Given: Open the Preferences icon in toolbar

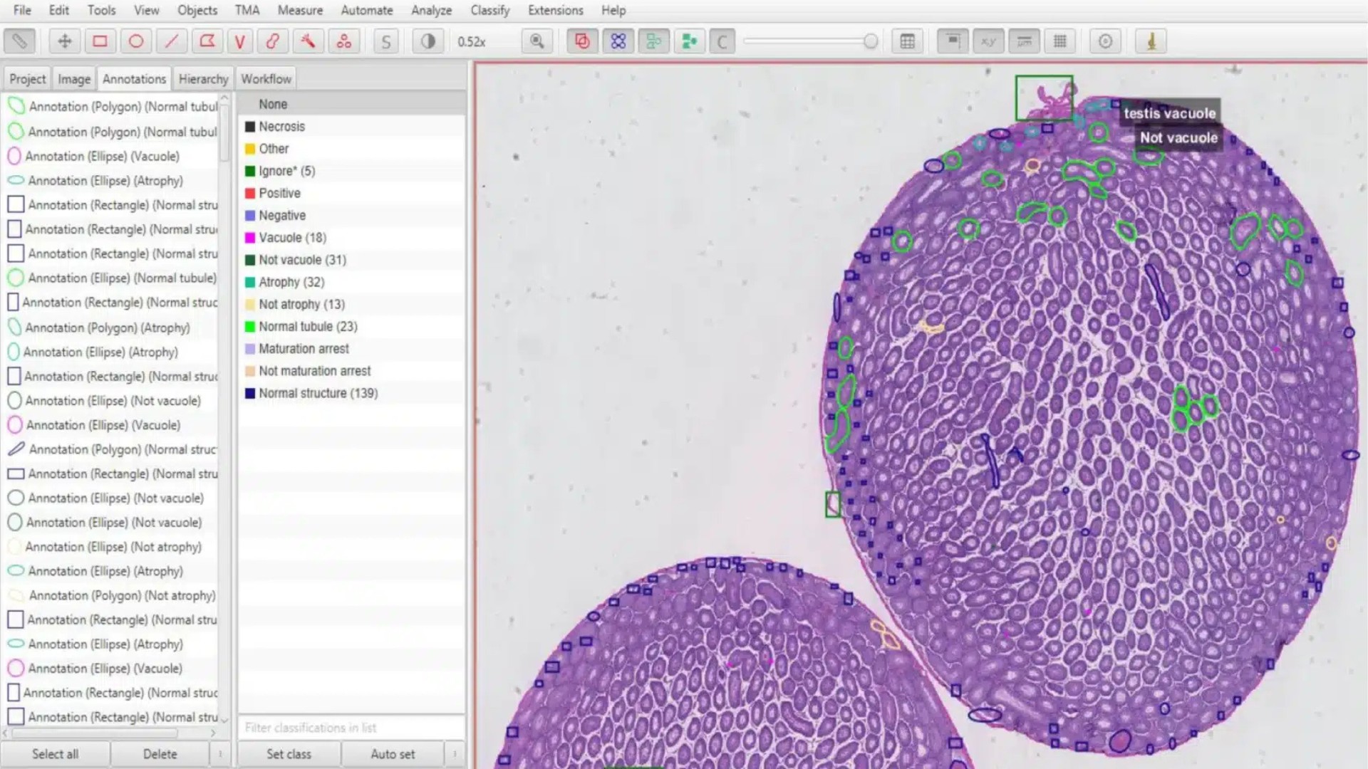Looking at the screenshot, I should coord(1105,41).
